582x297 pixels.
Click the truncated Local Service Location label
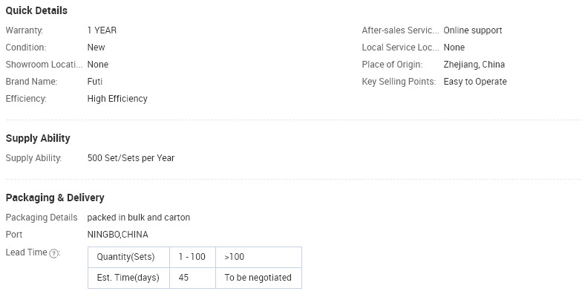click(x=401, y=48)
